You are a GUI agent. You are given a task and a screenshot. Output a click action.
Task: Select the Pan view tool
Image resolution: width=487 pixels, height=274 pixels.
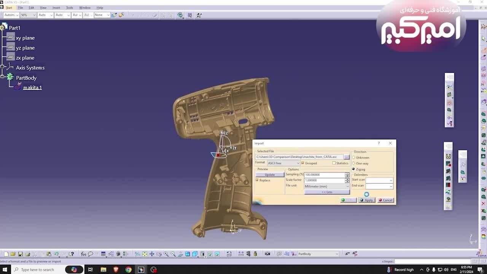(152, 254)
